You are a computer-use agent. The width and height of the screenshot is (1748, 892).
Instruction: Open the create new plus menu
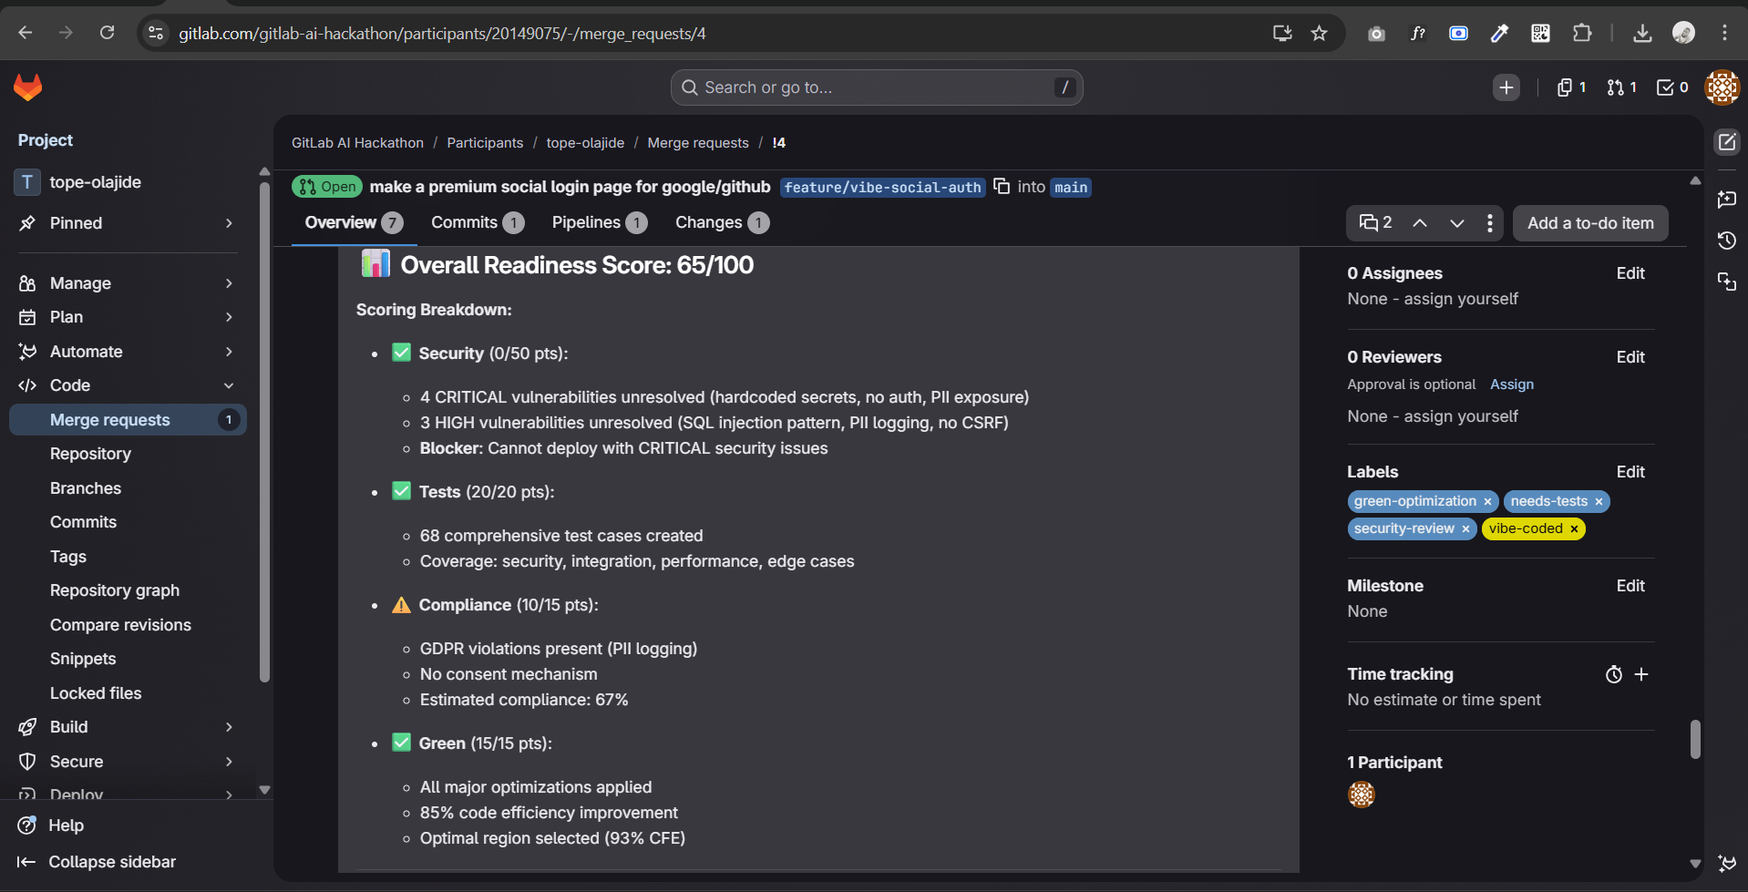click(x=1506, y=87)
